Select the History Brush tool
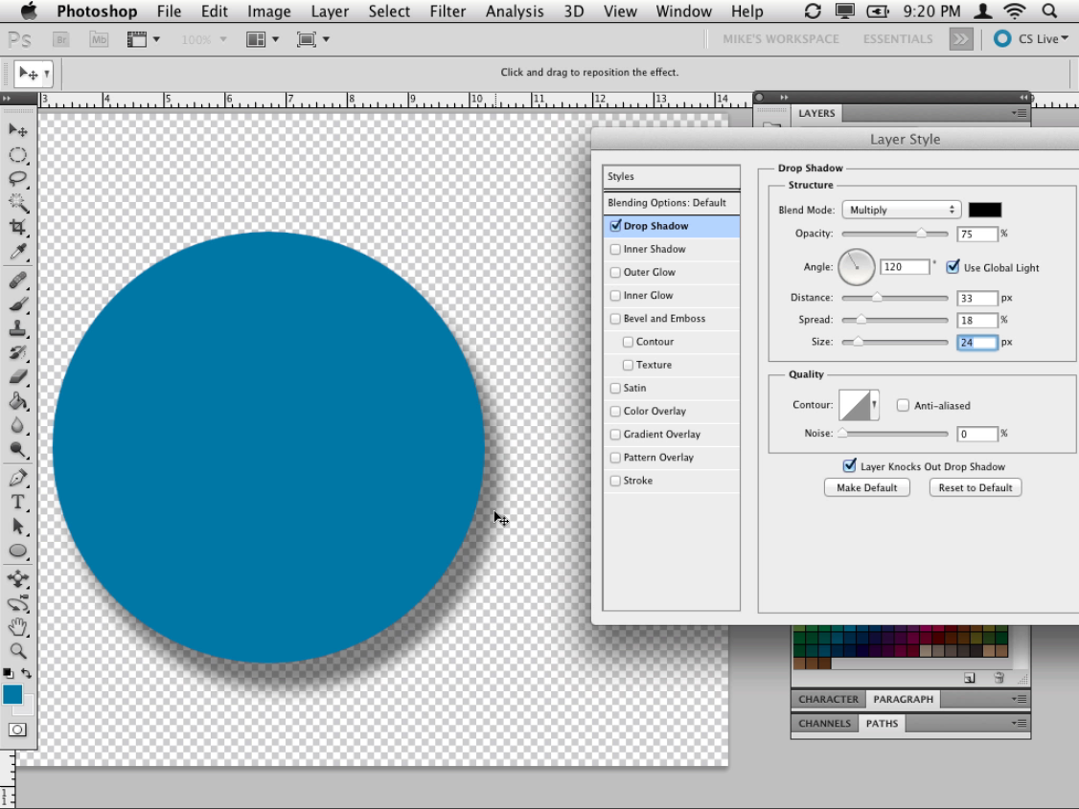The image size is (1079, 809). pos(18,352)
